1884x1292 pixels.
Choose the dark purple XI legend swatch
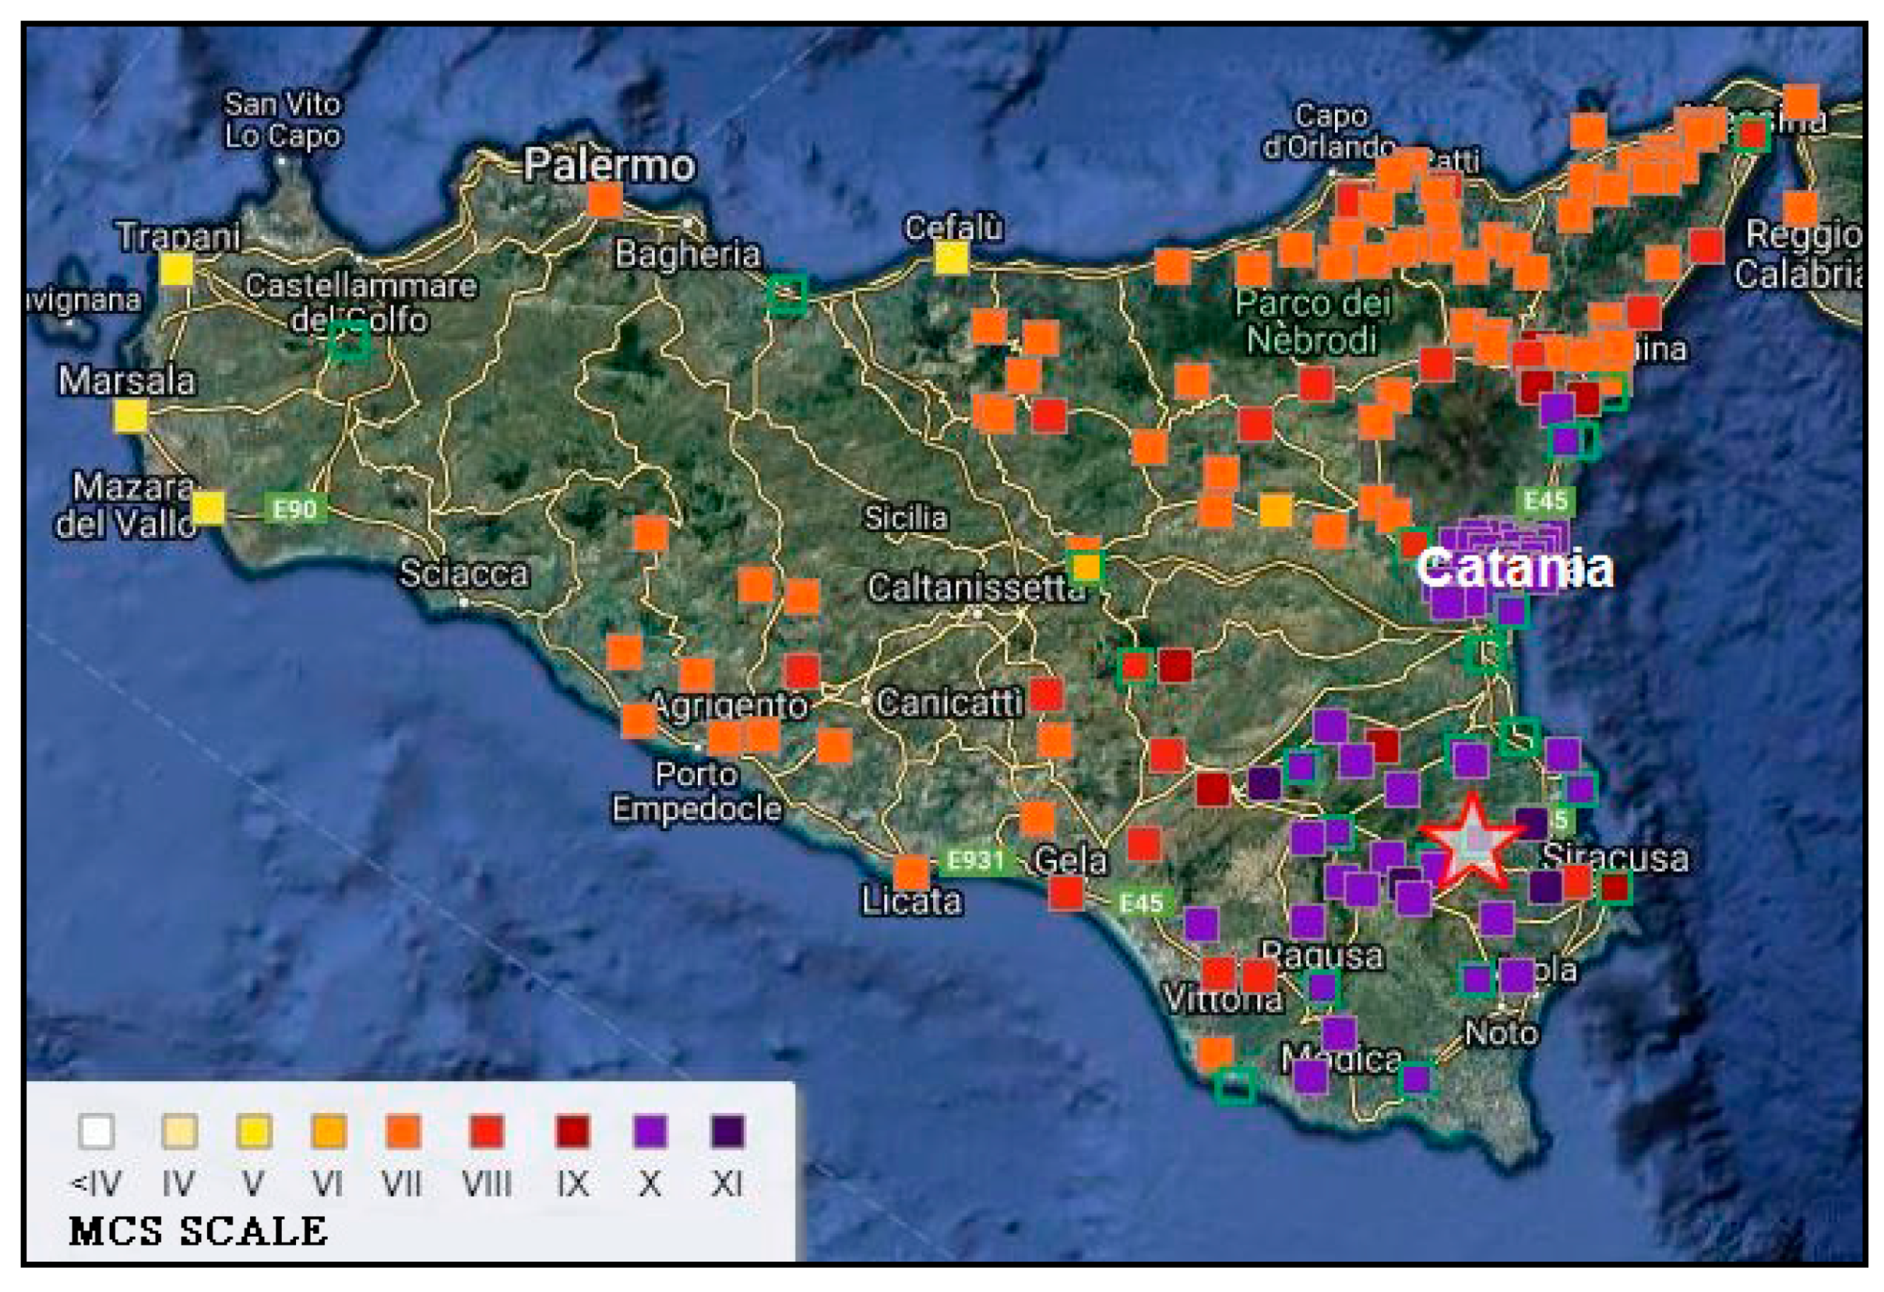click(727, 1132)
